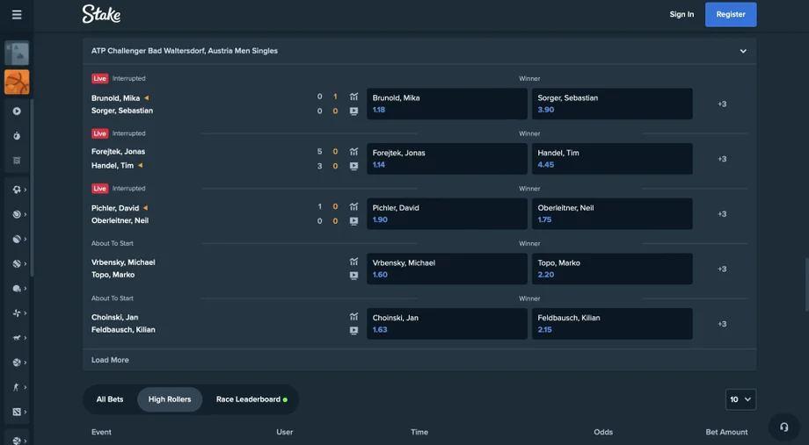Bet on Handel, Tim at 4.45
809x445 pixels.
click(x=612, y=159)
